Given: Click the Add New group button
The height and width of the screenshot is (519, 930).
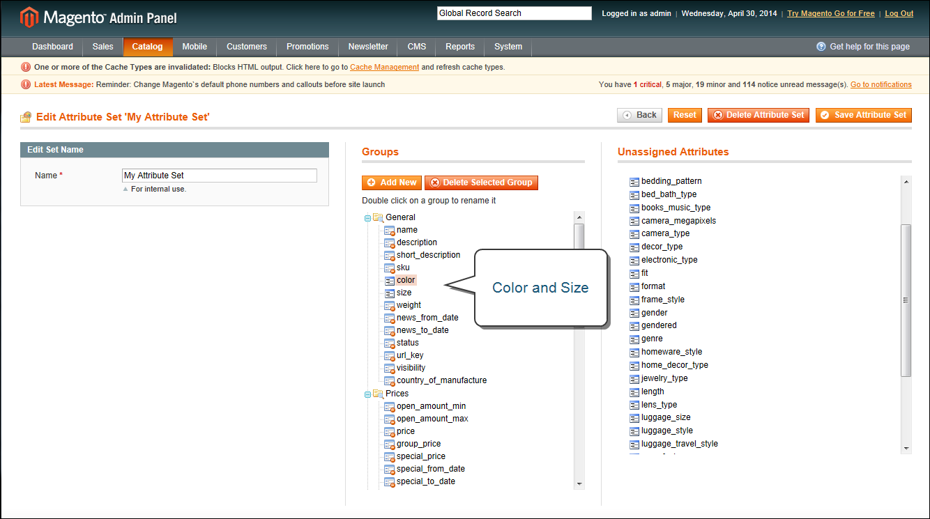Looking at the screenshot, I should 392,183.
